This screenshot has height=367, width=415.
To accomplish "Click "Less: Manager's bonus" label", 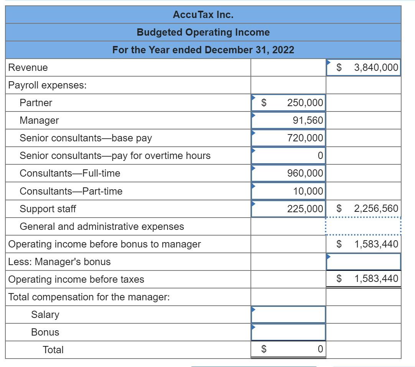I will [59, 262].
